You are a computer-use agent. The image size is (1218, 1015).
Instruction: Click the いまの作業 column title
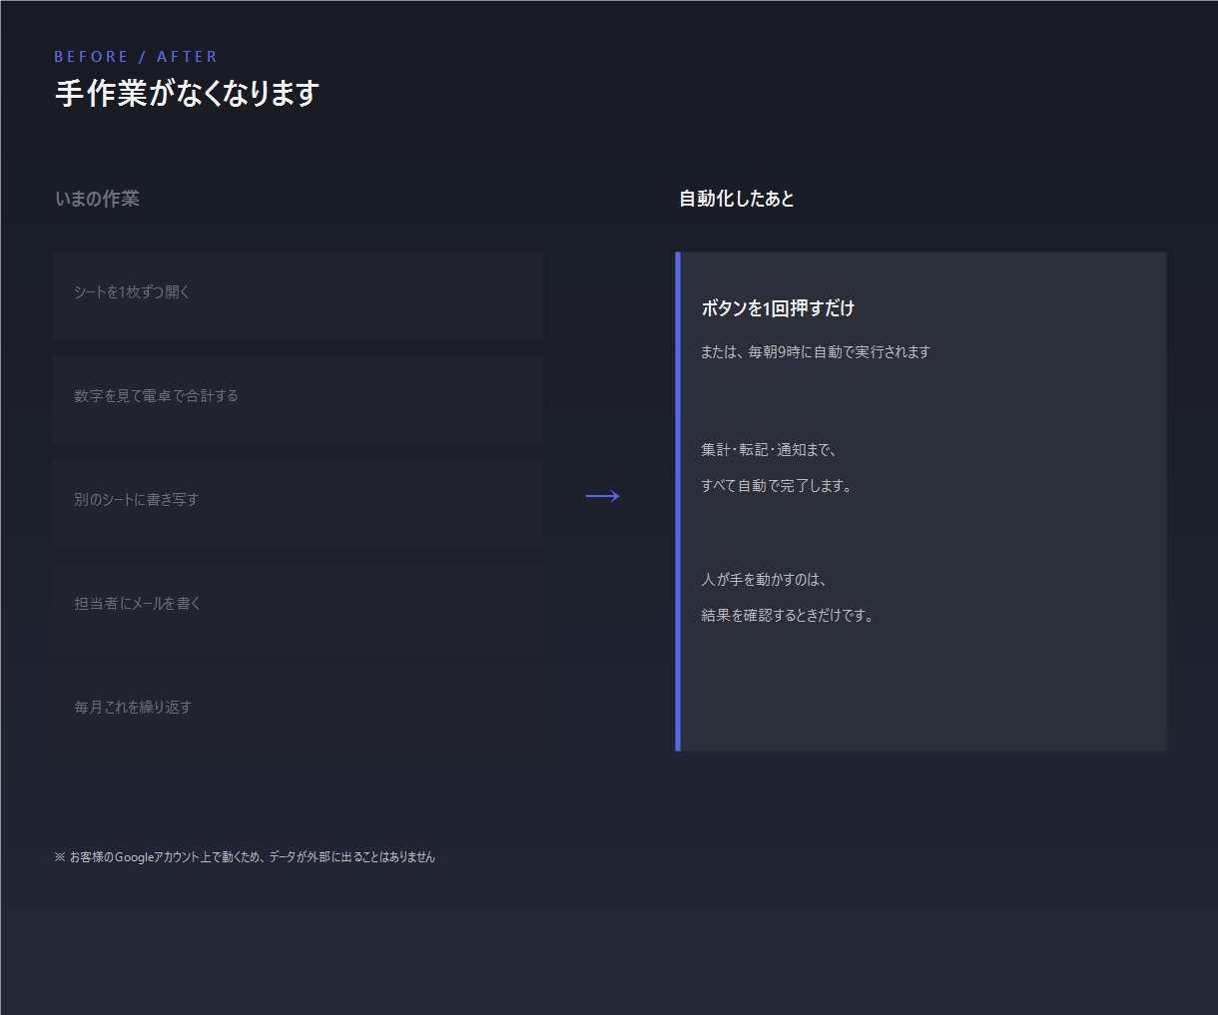[x=97, y=199]
